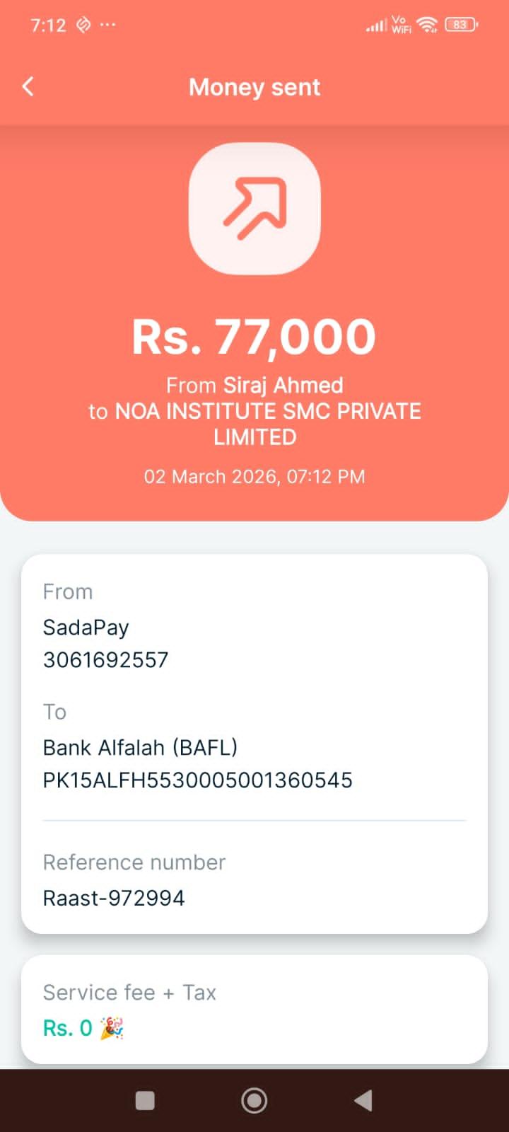This screenshot has width=509, height=1132.
Task: Tap the party popper emoji icon
Action: click(112, 1028)
